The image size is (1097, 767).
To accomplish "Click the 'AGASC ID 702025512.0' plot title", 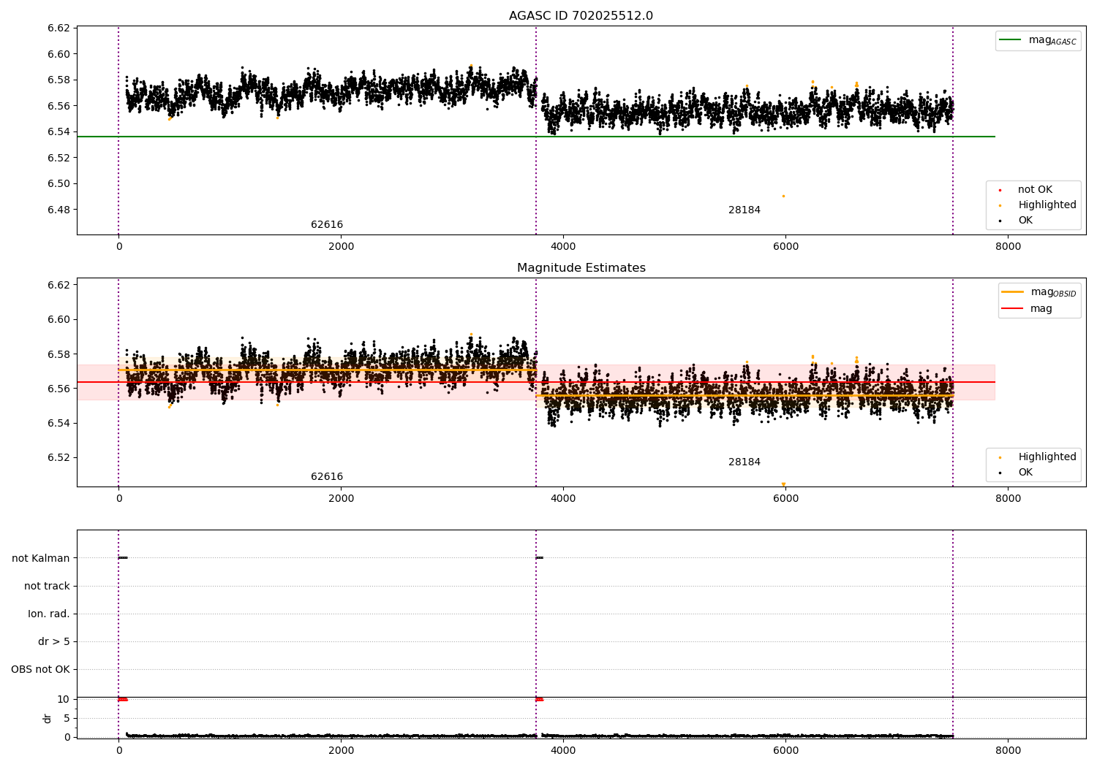I will tap(581, 16).
